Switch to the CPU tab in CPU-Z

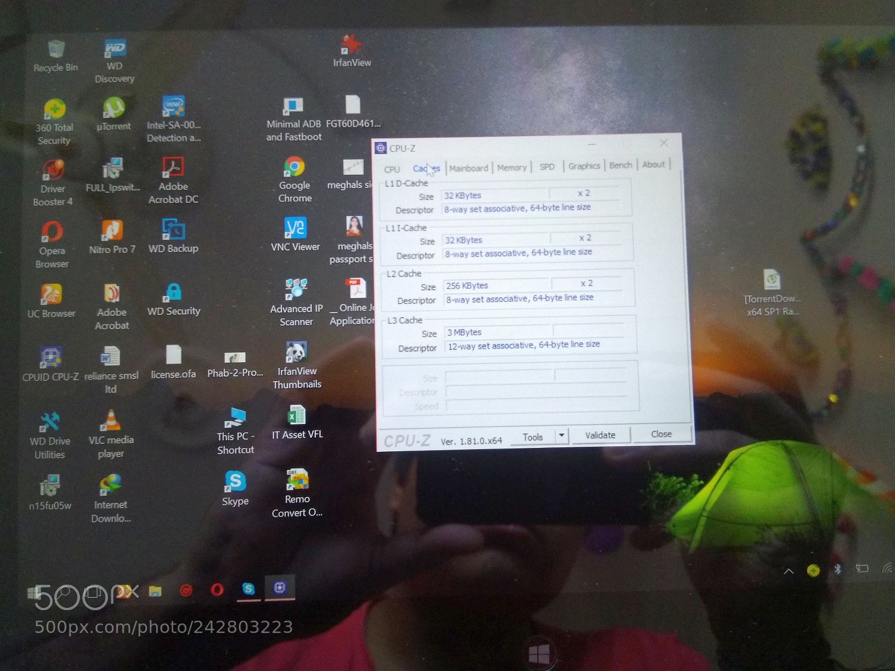(x=392, y=169)
